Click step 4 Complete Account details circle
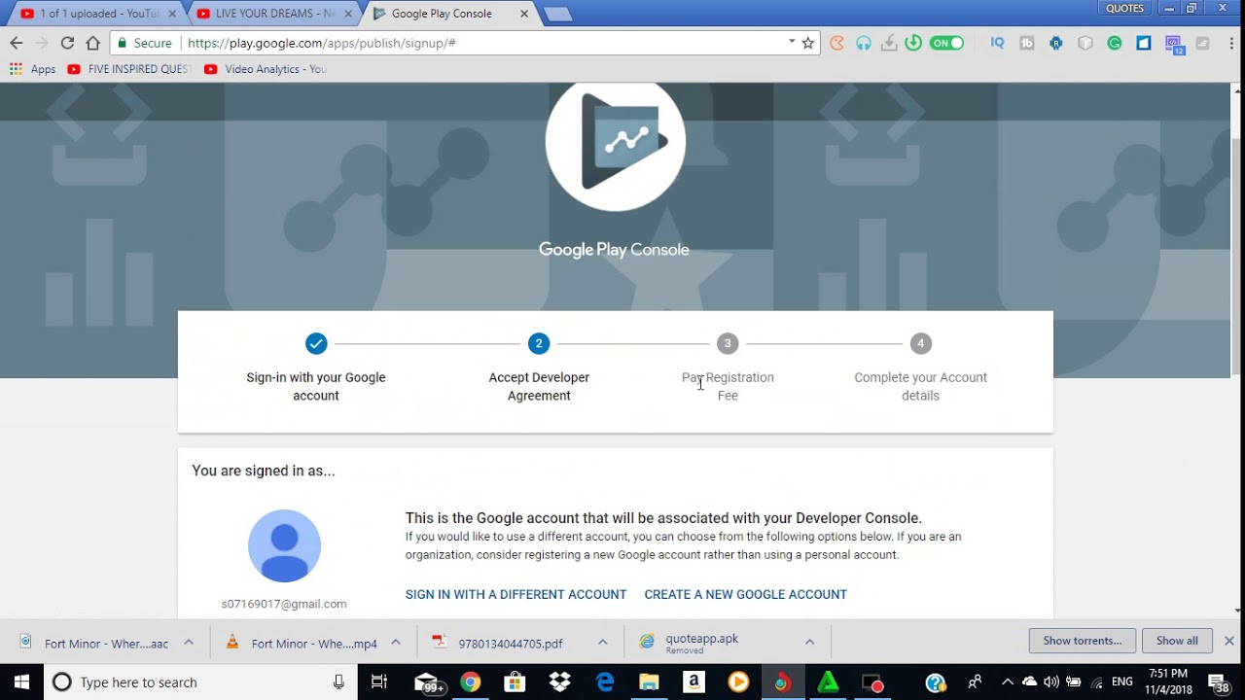Viewport: 1245px width, 700px height. click(920, 343)
